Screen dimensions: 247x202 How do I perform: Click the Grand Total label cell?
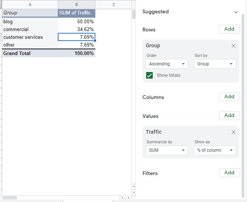point(30,53)
